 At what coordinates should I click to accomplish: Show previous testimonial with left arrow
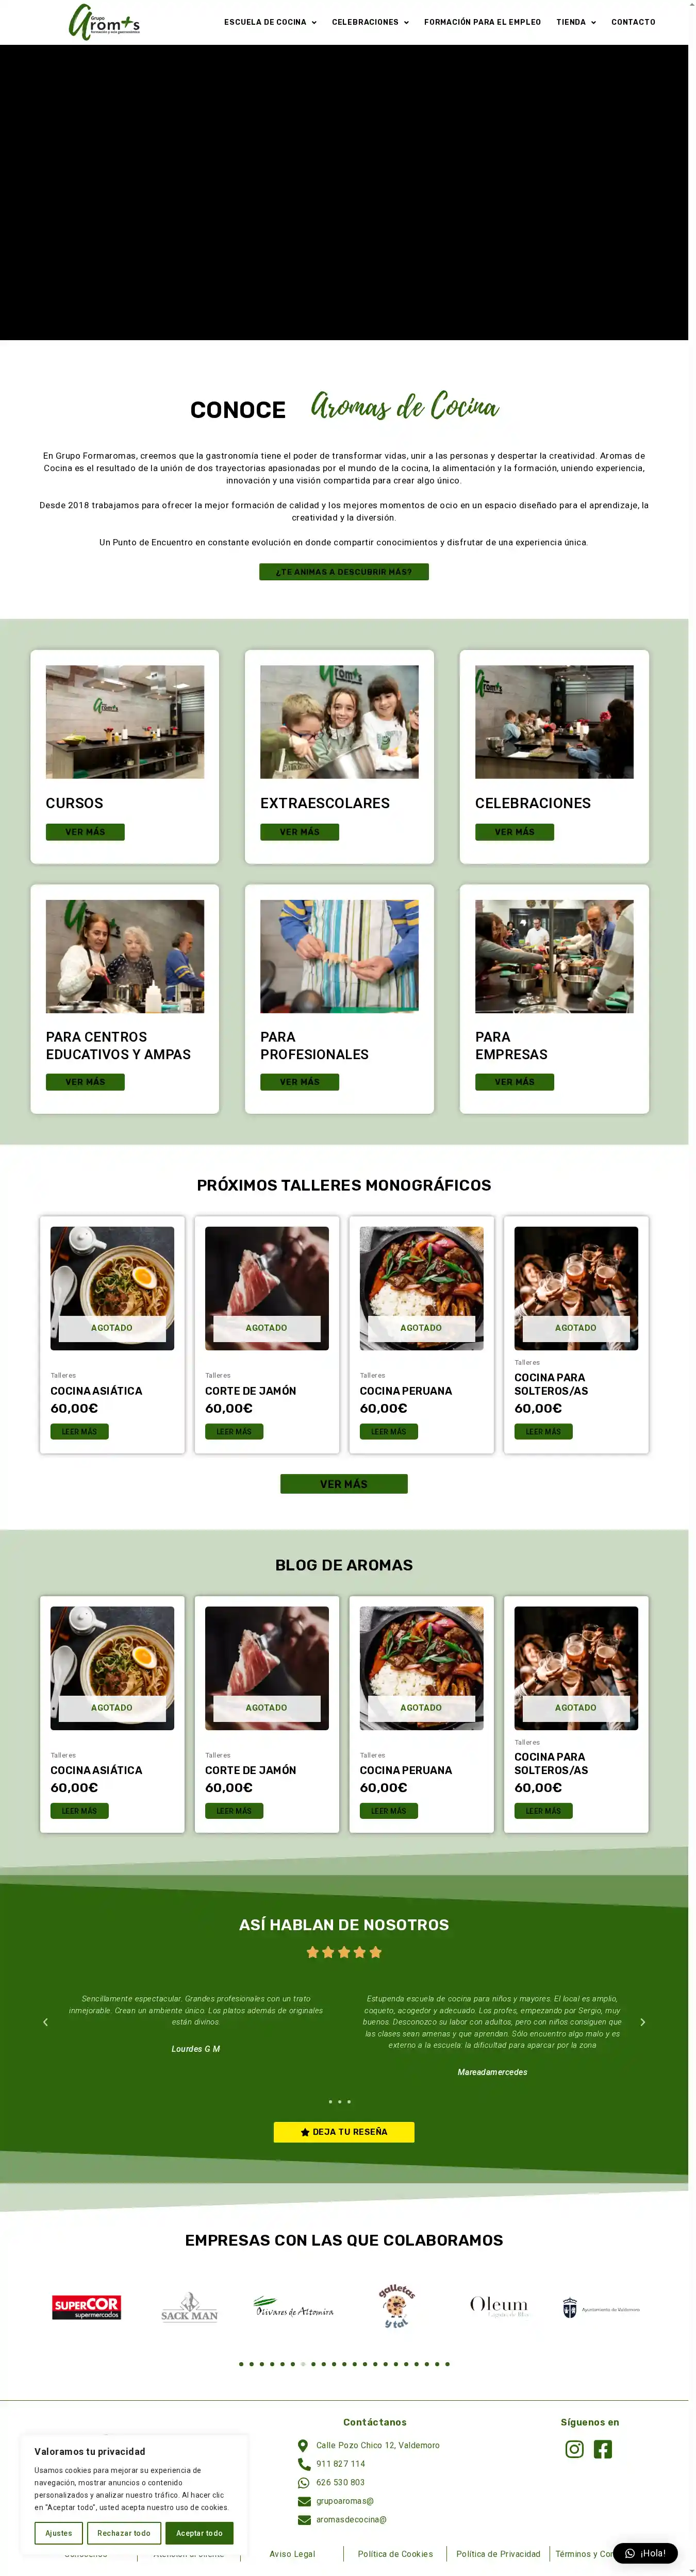coord(45,2022)
